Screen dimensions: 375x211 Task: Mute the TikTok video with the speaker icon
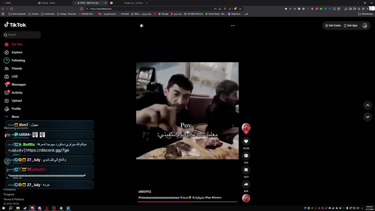click(142, 25)
